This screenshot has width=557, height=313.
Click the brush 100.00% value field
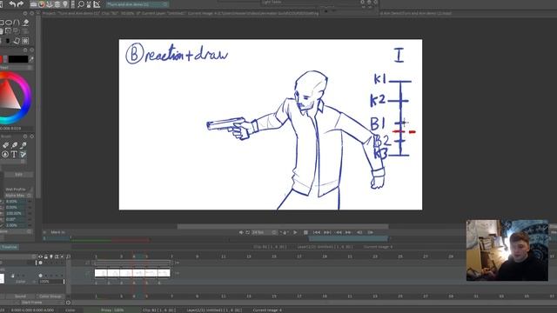(16, 213)
